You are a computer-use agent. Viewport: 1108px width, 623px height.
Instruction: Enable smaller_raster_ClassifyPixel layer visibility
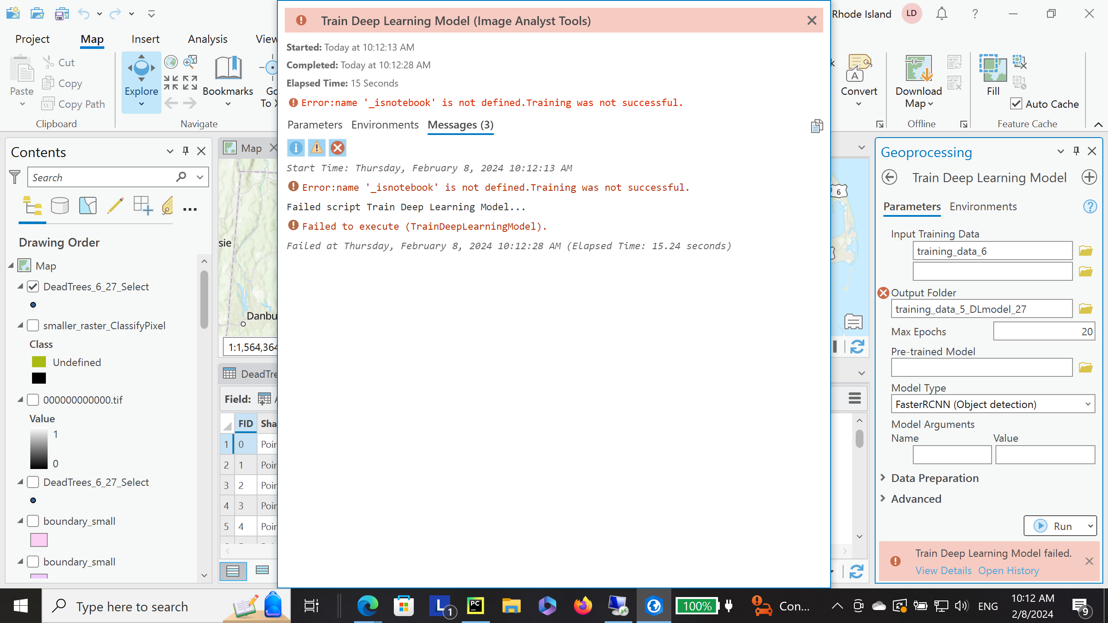[x=33, y=325]
